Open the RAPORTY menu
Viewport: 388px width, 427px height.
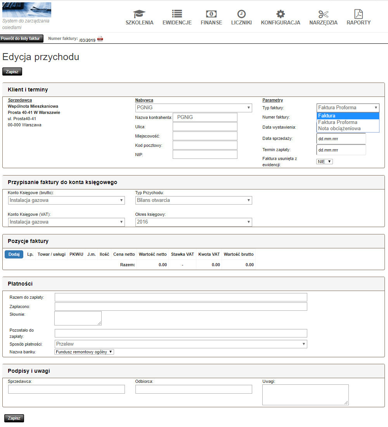[x=359, y=22]
